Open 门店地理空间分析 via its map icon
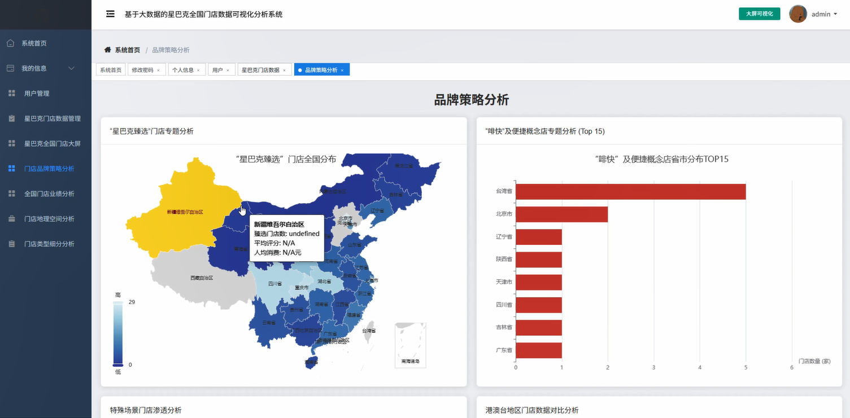Viewport: 850px width, 418px height. click(12, 218)
